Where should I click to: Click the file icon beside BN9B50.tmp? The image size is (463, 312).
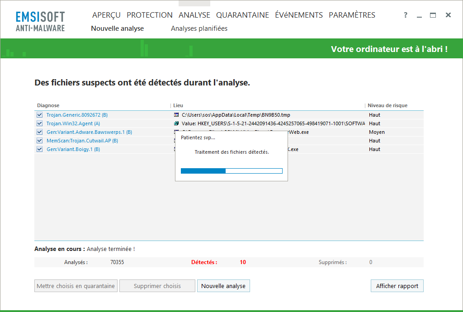176,115
